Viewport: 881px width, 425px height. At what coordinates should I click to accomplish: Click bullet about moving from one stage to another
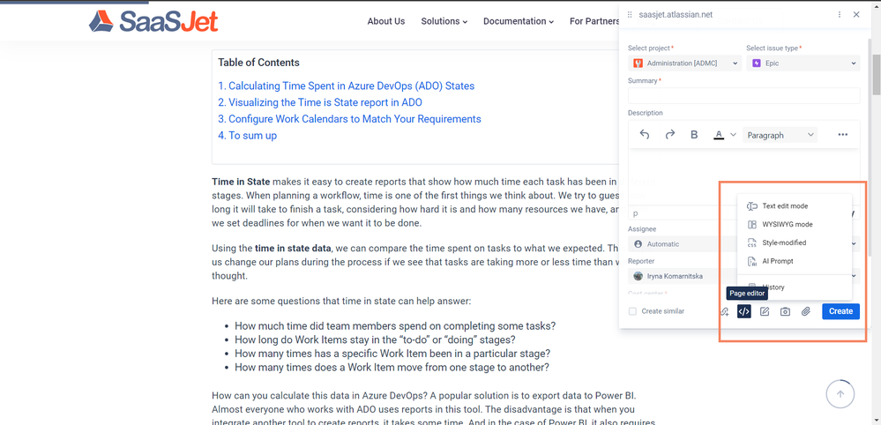(392, 368)
